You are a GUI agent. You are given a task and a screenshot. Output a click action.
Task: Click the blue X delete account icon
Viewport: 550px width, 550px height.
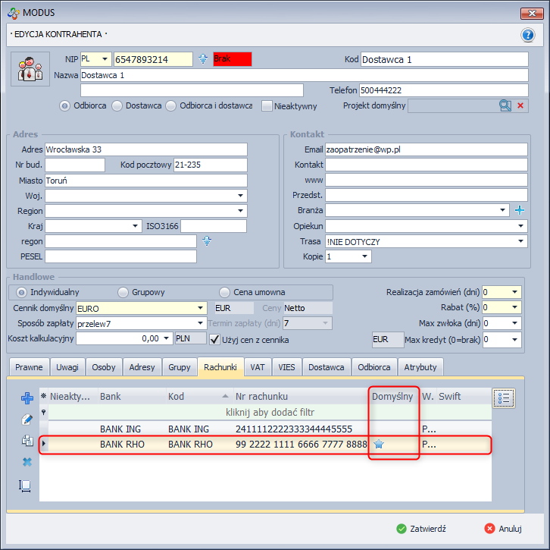click(27, 462)
